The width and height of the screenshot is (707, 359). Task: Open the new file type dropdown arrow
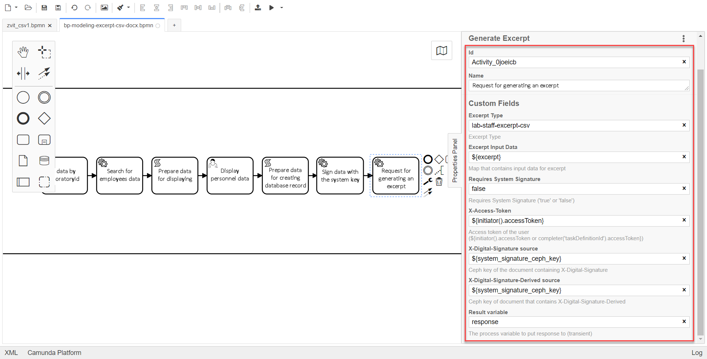16,8
